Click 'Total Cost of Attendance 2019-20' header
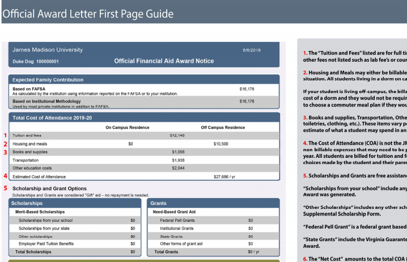The width and height of the screenshot is (407, 262). click(x=52, y=118)
